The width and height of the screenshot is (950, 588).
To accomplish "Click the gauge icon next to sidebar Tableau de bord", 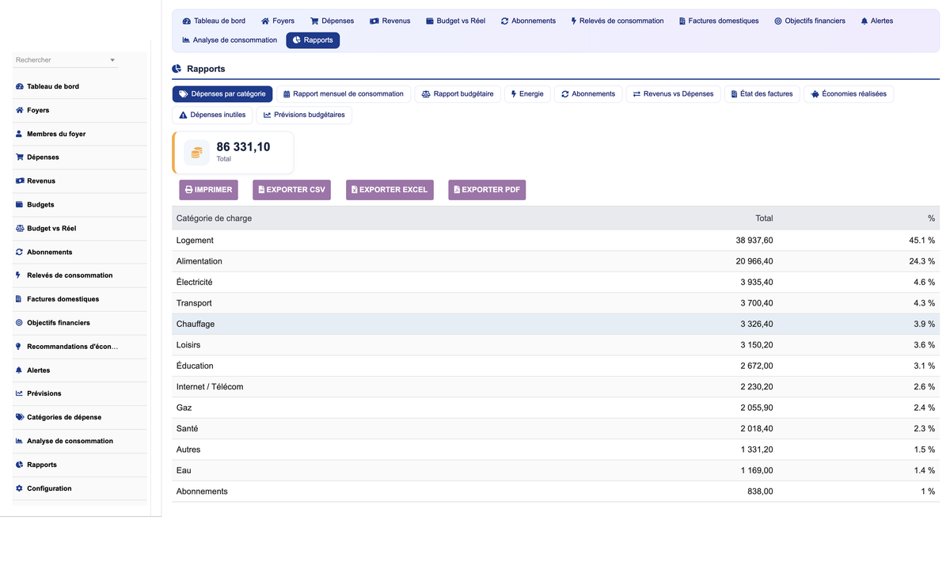I will tap(19, 86).
